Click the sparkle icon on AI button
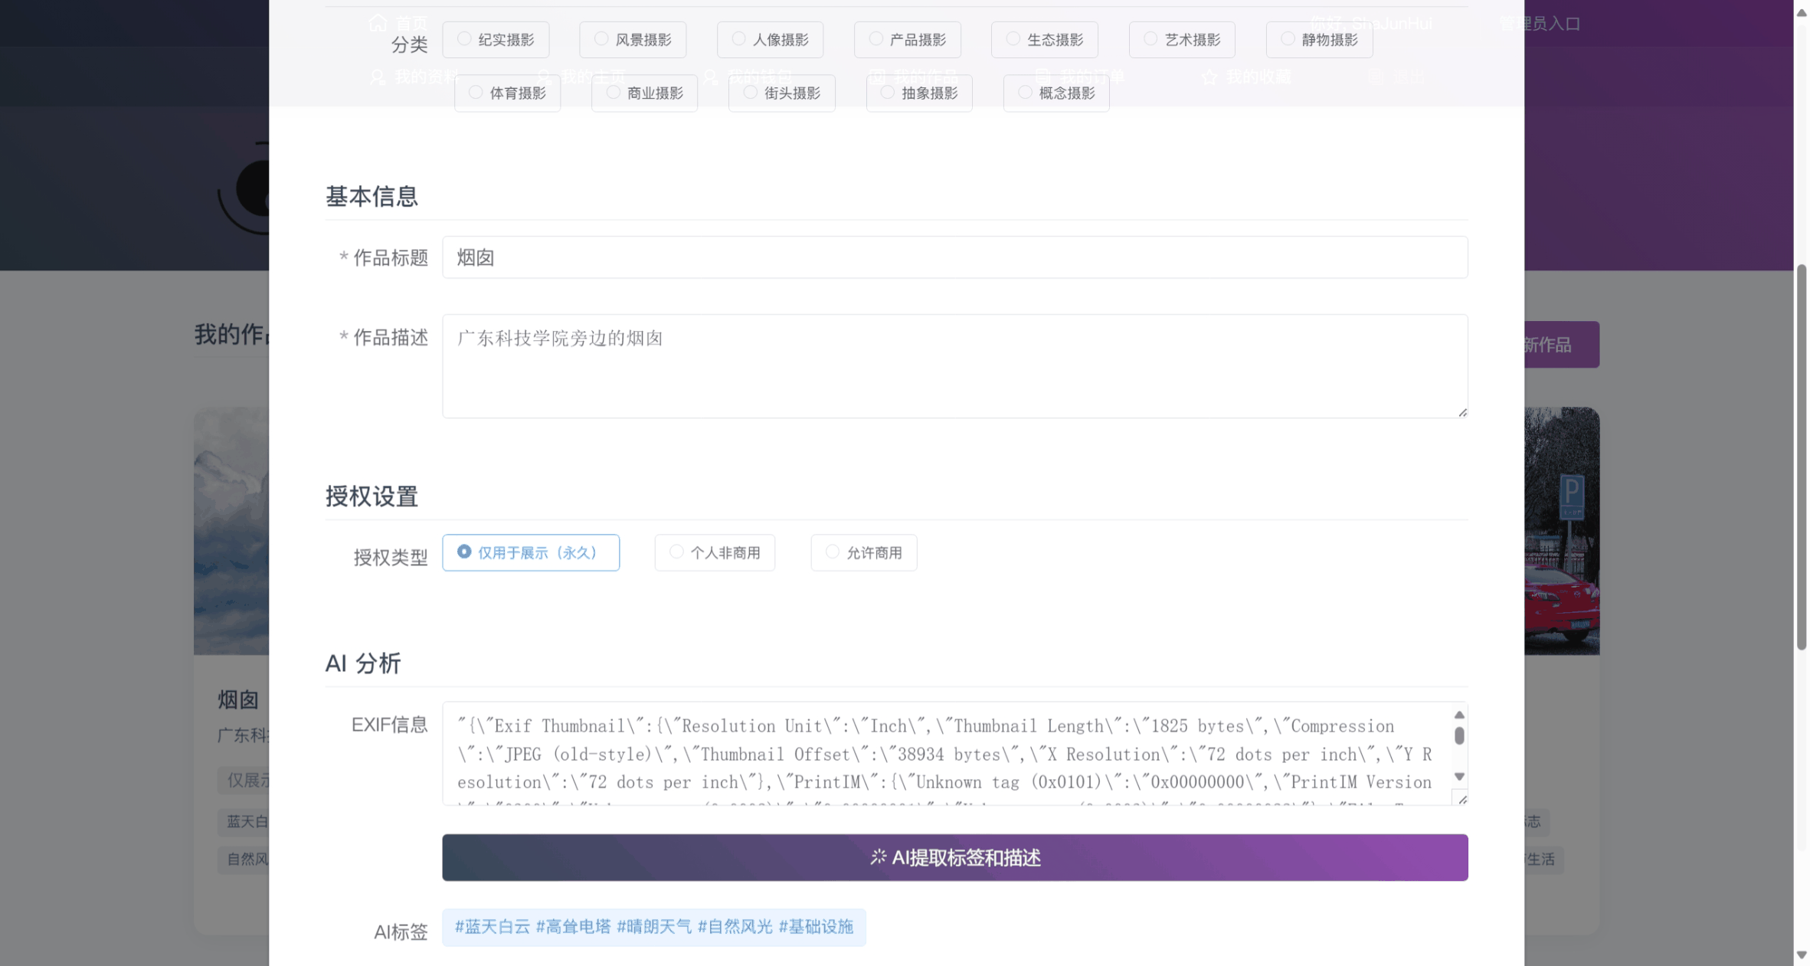This screenshot has height=966, width=1810. click(878, 856)
